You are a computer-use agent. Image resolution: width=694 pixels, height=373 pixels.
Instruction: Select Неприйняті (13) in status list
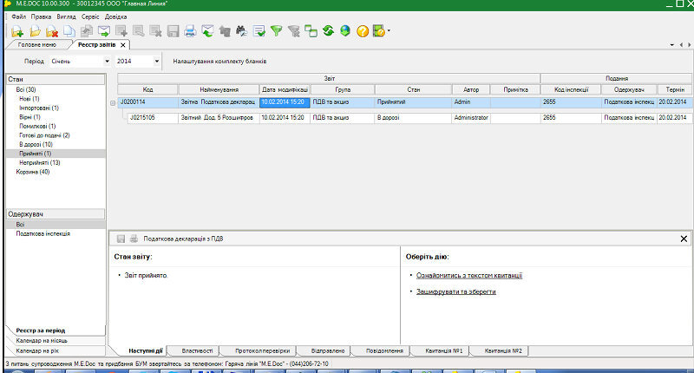coord(39,162)
